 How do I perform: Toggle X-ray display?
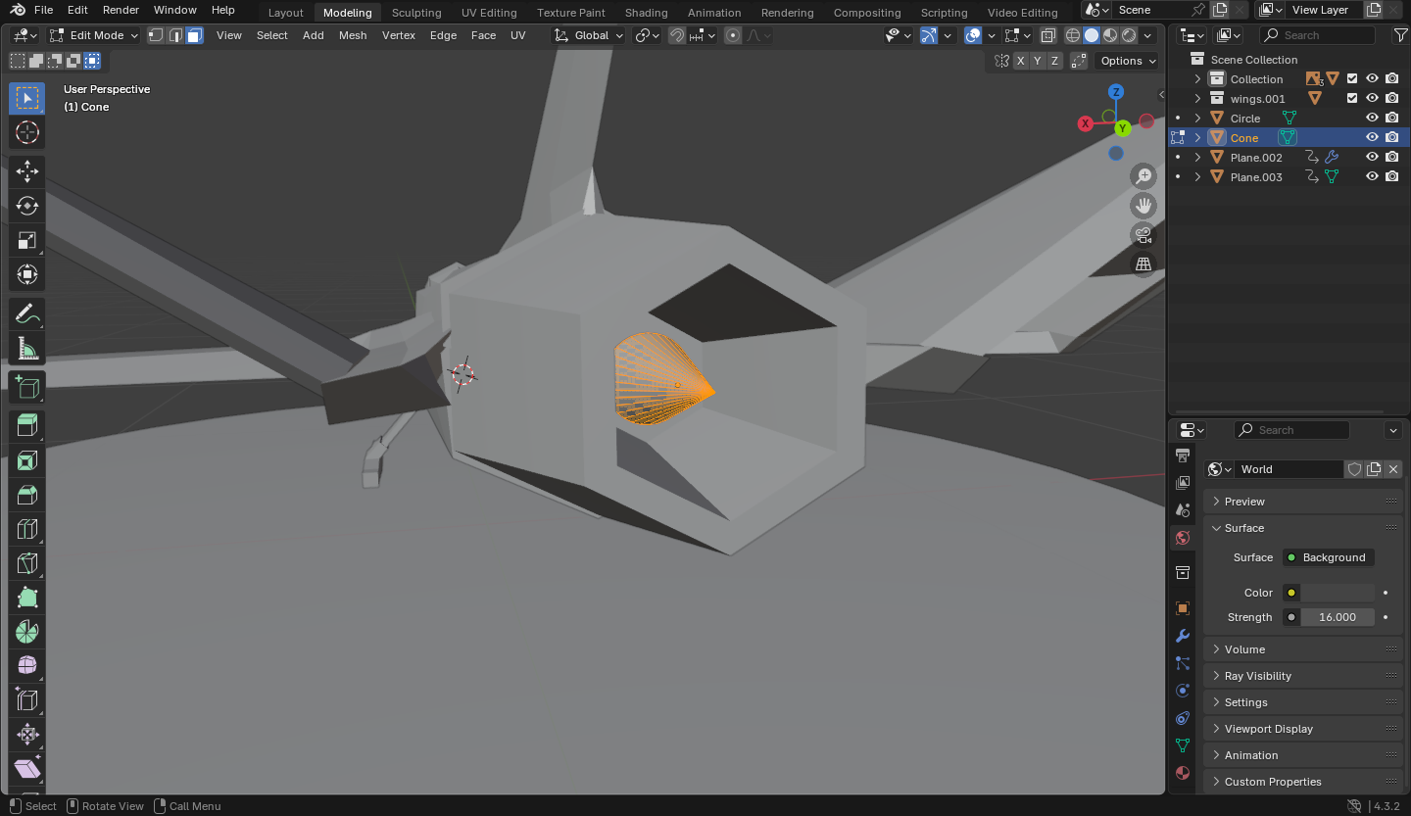point(1048,35)
